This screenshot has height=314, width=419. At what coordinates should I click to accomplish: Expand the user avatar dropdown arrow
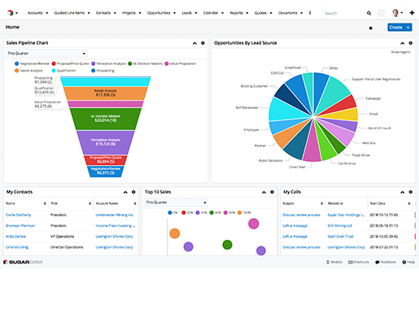[x=402, y=13]
